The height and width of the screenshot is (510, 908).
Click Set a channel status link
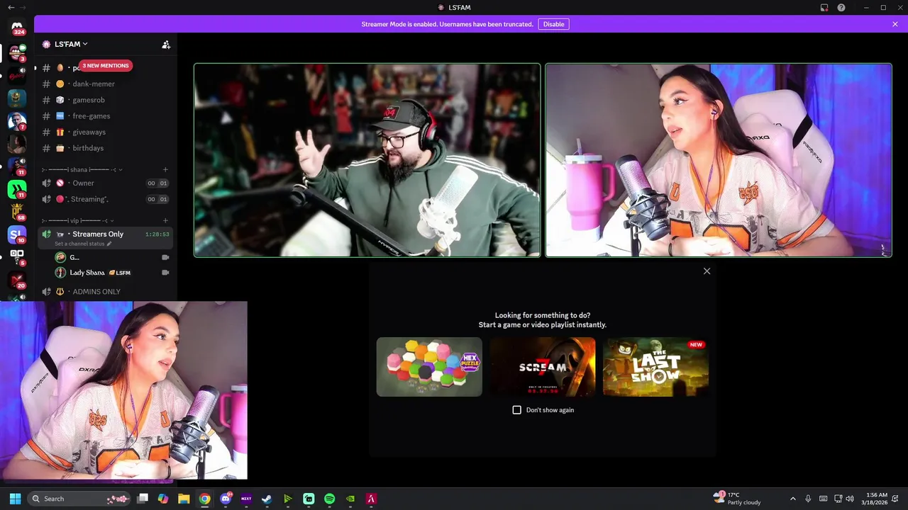79,244
